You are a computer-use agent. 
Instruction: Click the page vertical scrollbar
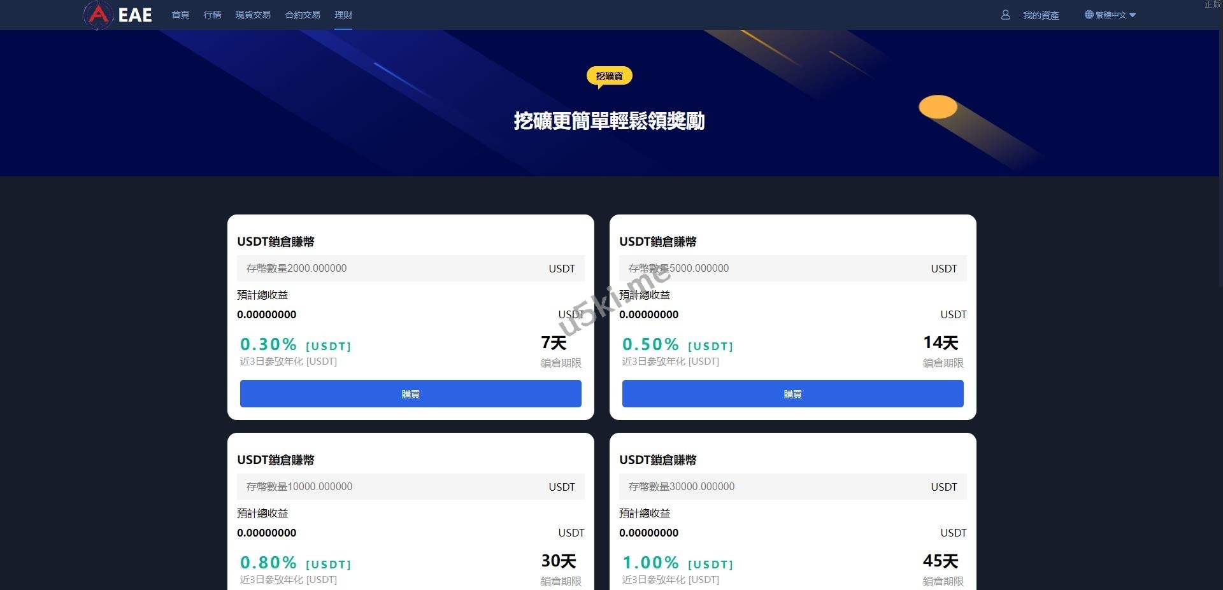tap(1220, 146)
